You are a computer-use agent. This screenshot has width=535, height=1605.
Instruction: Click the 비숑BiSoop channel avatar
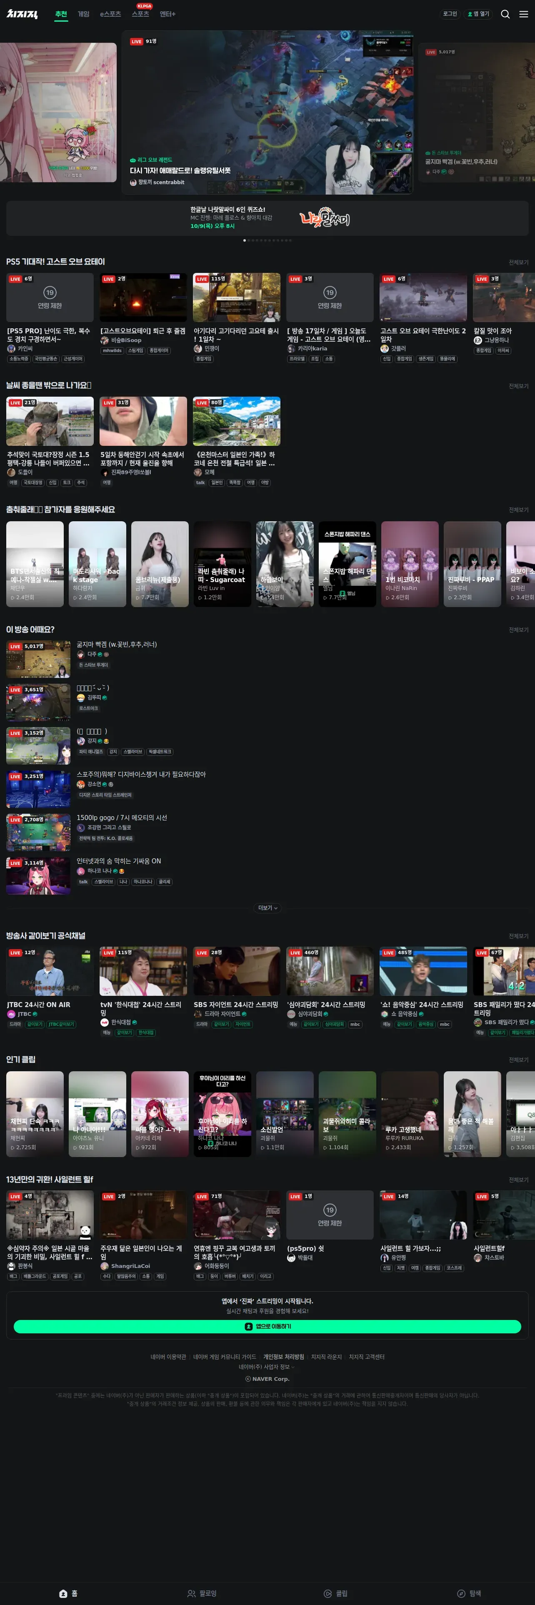tap(105, 340)
